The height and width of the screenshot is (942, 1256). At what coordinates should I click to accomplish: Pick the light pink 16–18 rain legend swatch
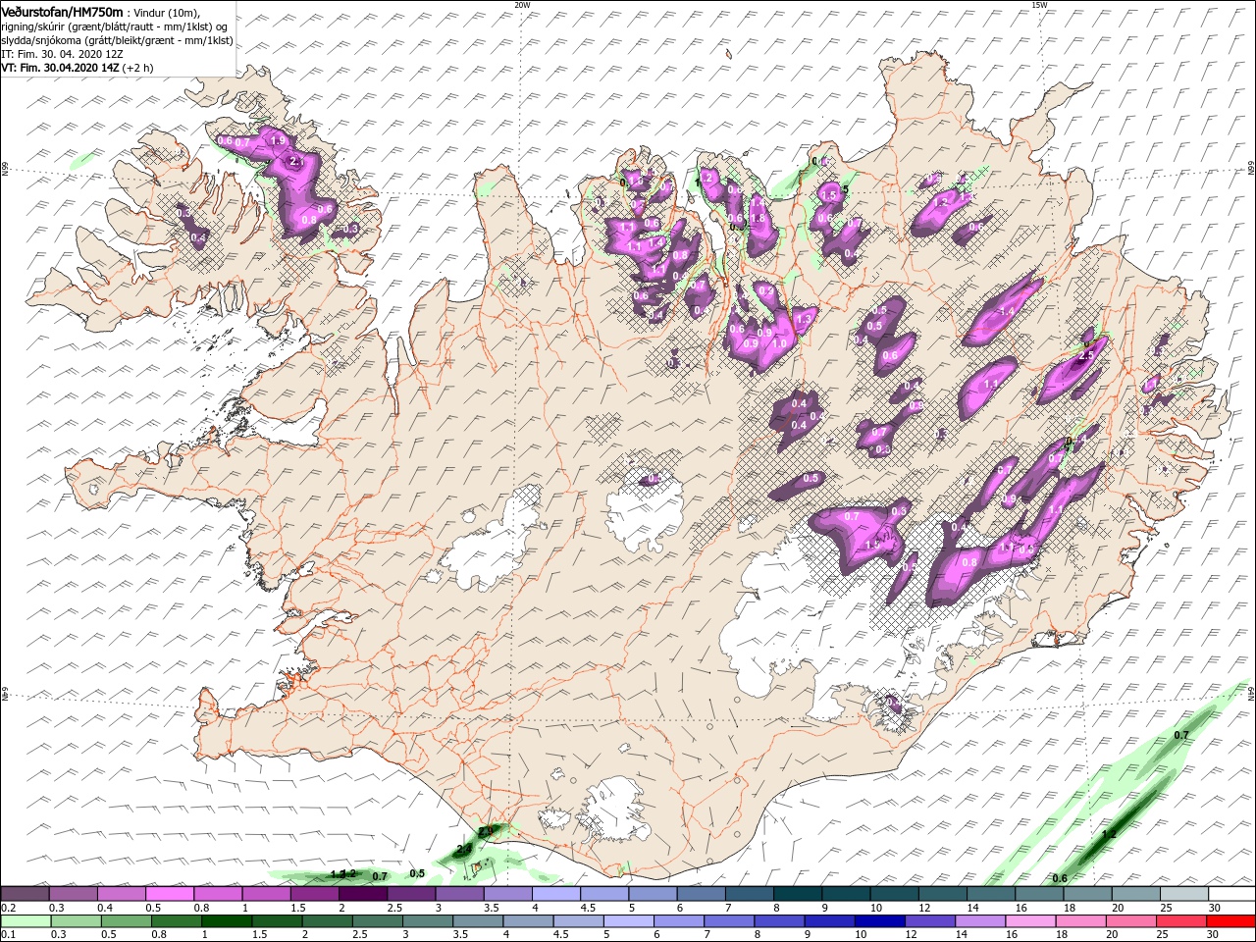click(1029, 922)
